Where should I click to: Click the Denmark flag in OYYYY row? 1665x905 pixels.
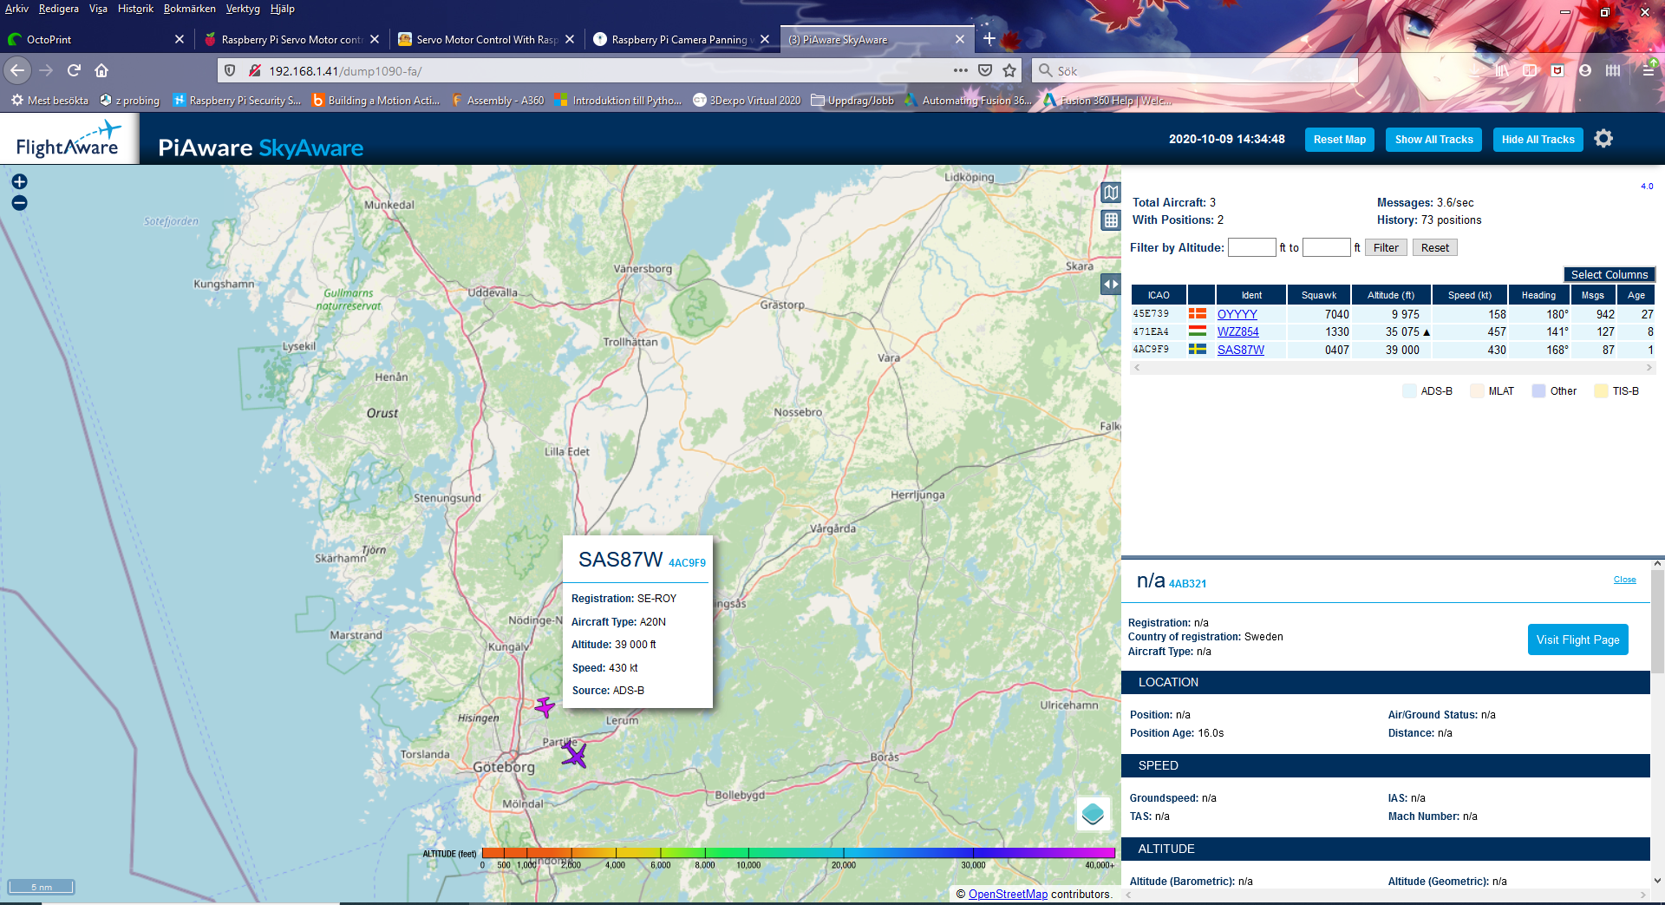coord(1198,314)
